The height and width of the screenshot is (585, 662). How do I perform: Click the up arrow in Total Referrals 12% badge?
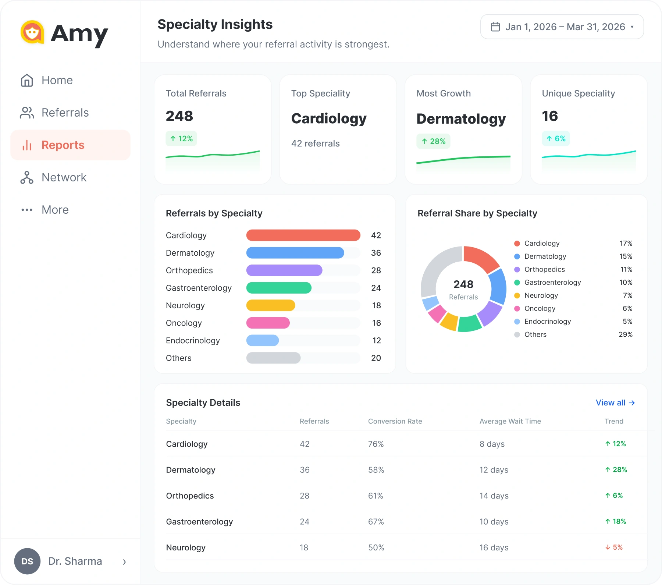coord(173,139)
